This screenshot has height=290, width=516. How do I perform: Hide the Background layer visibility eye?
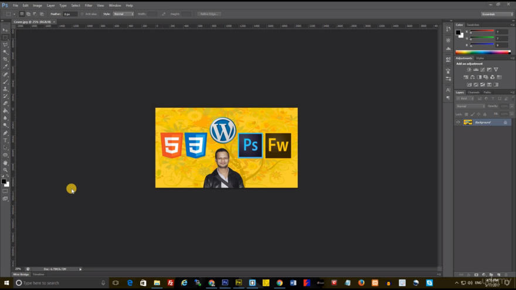pos(459,122)
